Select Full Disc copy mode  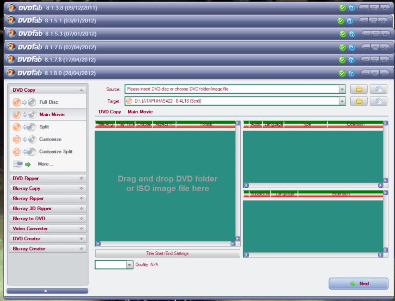click(x=48, y=102)
